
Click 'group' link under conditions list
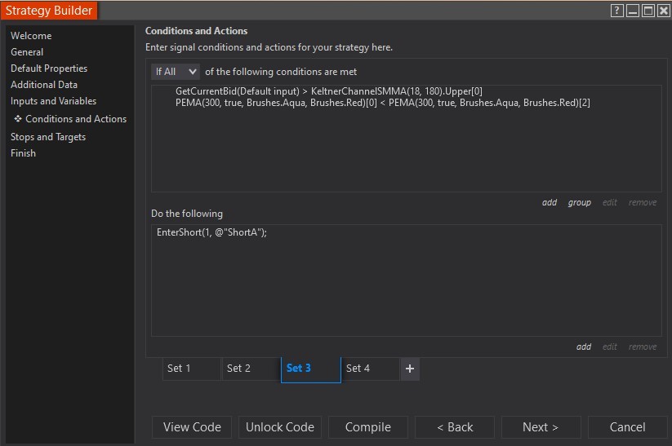point(579,202)
